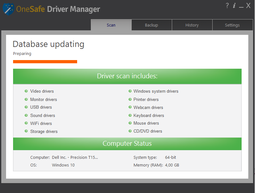Click the Memory (RAM): label
255x193 pixels.
[148, 165]
